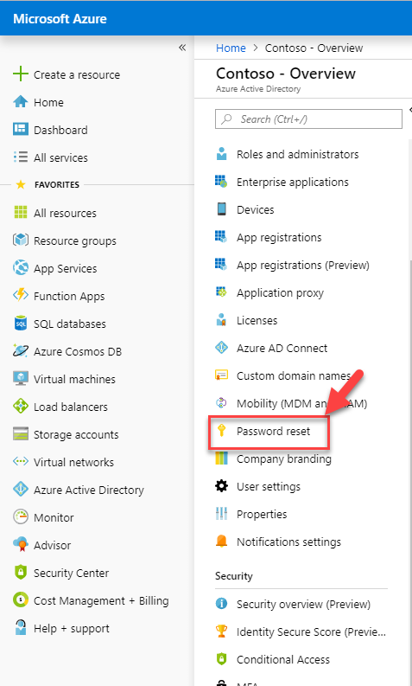Click the green plus Create a resource icon
The image size is (412, 686).
click(x=21, y=74)
